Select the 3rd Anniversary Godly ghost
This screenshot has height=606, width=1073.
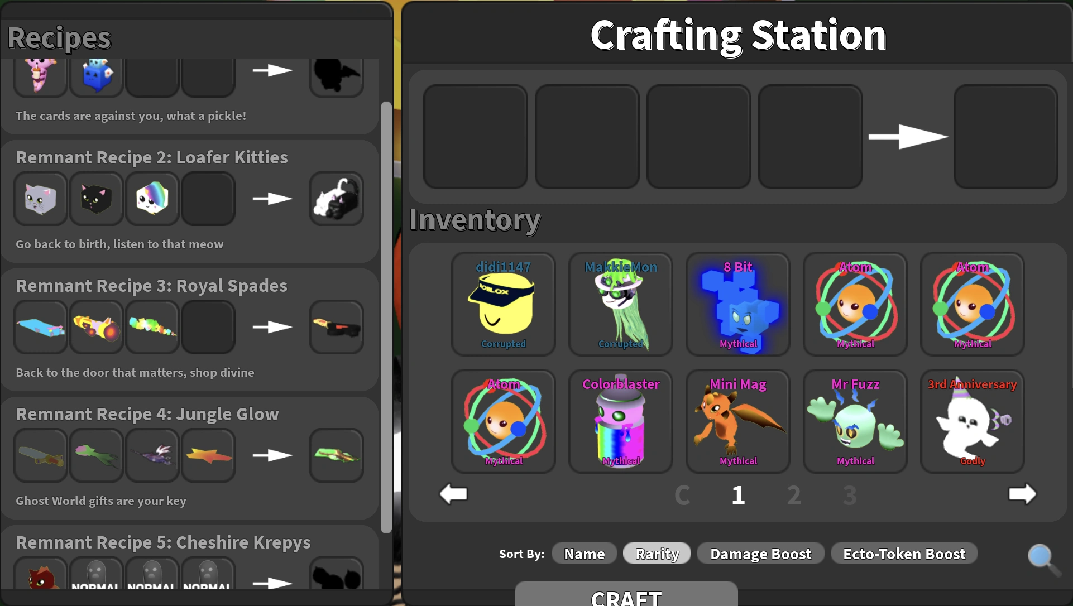[x=972, y=421]
